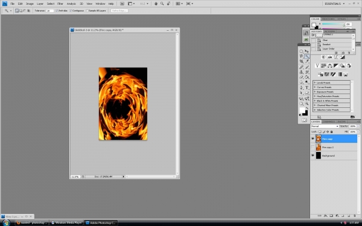Swap foreground and background colors
362x226 pixels.
point(307,108)
